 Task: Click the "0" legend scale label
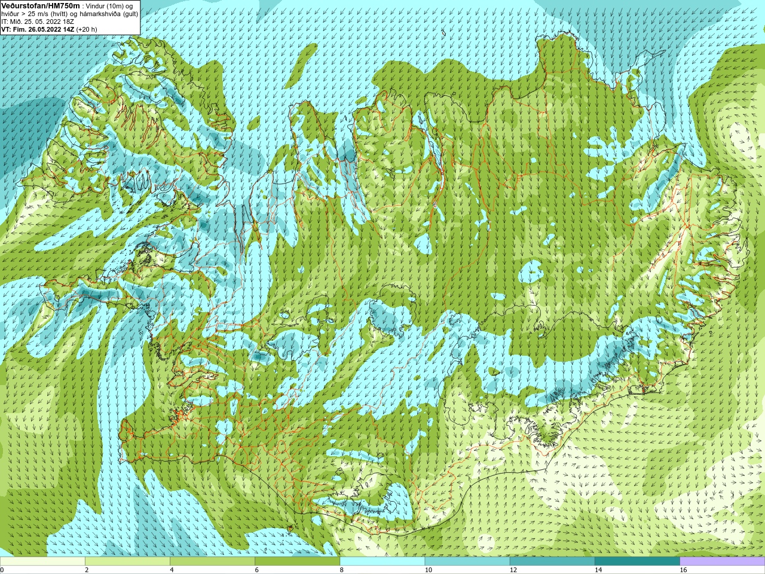[x=2, y=570]
